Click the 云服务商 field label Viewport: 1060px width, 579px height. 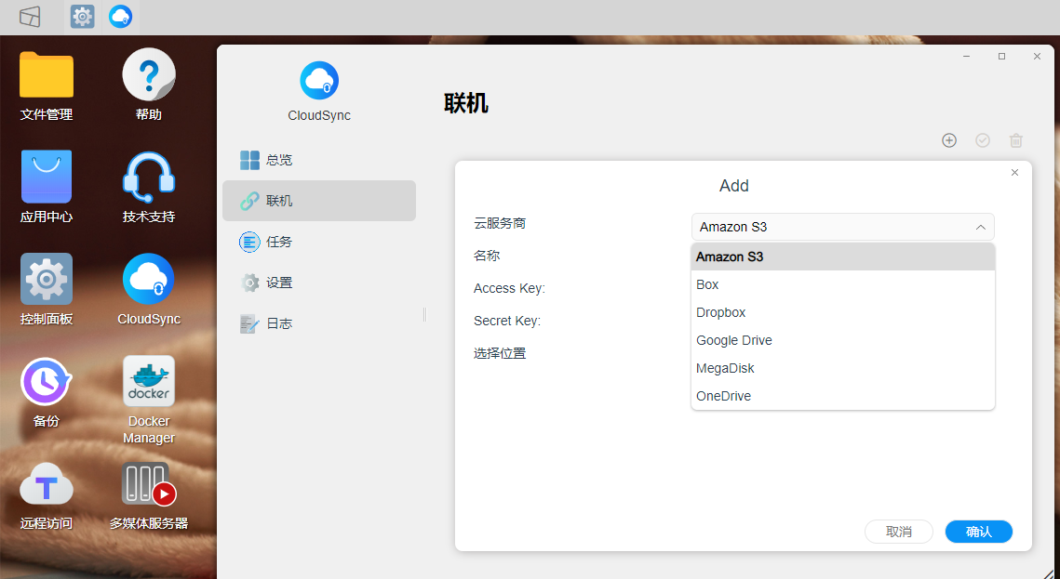(x=500, y=223)
